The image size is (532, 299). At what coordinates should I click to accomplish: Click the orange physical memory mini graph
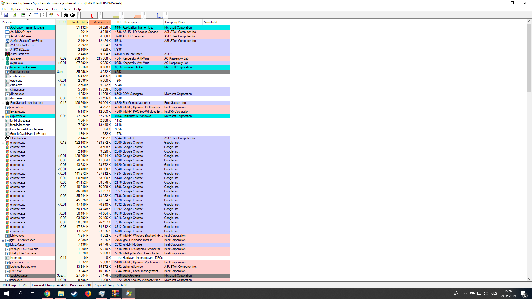click(x=133, y=15)
